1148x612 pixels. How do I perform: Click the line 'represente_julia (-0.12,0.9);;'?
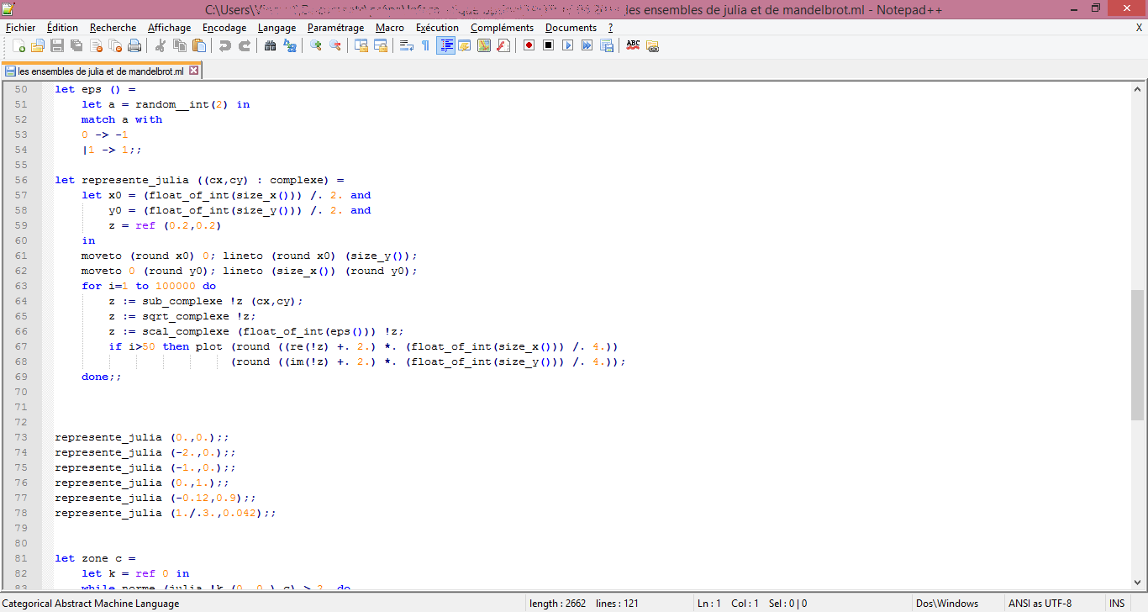[155, 498]
